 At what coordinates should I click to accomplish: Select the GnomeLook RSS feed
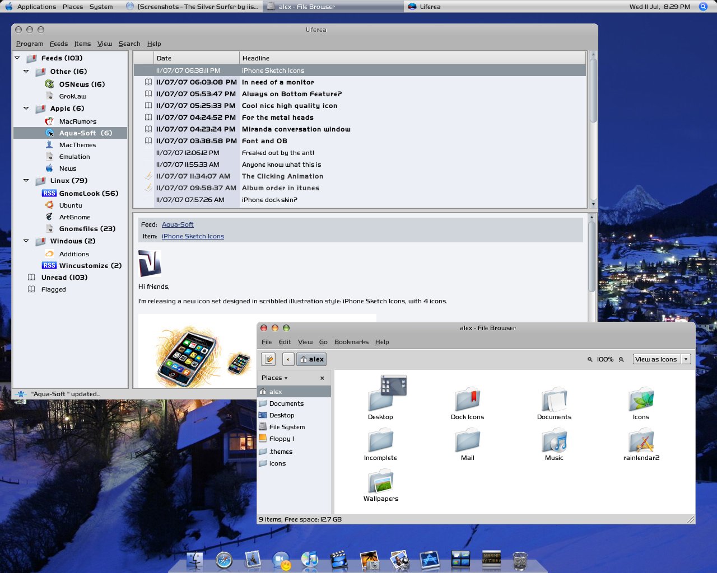[89, 194]
